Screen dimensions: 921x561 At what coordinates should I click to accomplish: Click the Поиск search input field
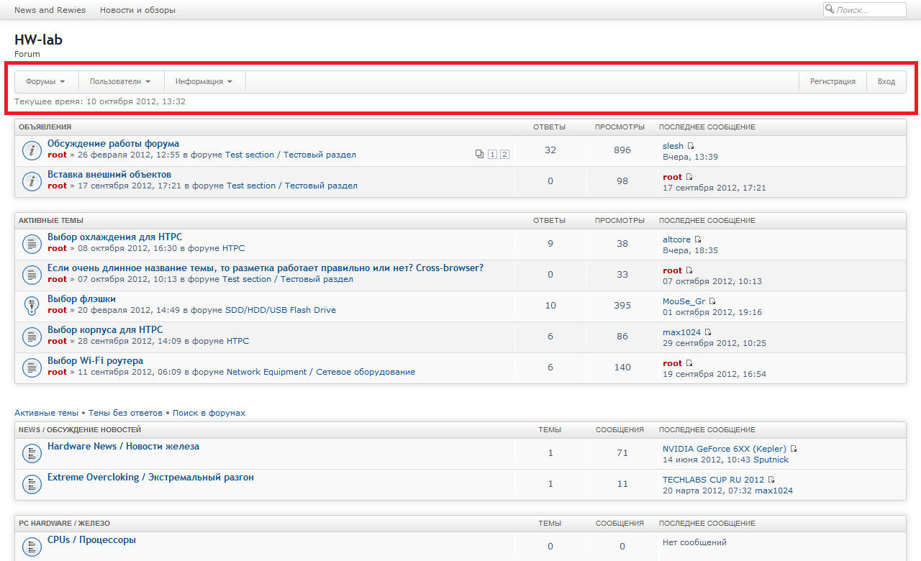pyautogui.click(x=869, y=10)
